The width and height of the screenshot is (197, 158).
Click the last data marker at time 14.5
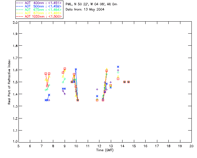[x=128, y=82]
